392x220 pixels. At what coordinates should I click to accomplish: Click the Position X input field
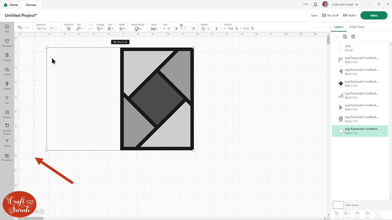coord(231,28)
